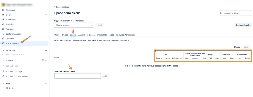
Task: Click the Search by title field
Action: 25,66
